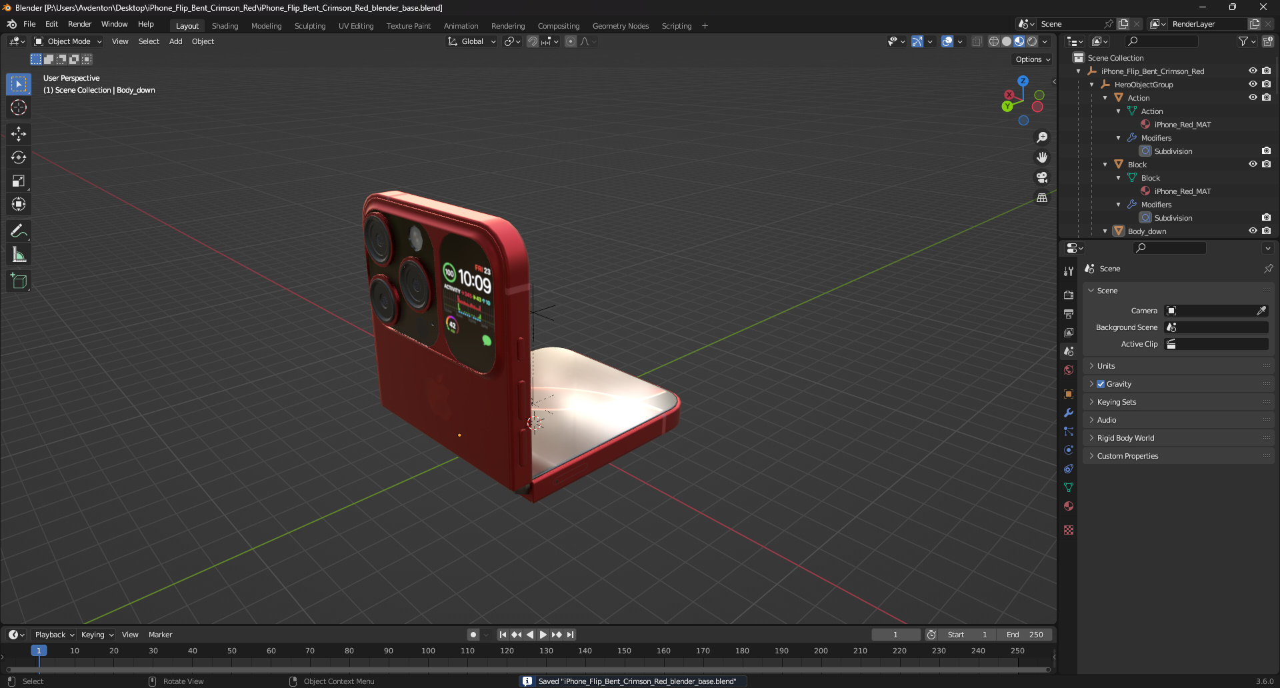Activate the Rotate tool
The height and width of the screenshot is (688, 1280).
point(19,157)
